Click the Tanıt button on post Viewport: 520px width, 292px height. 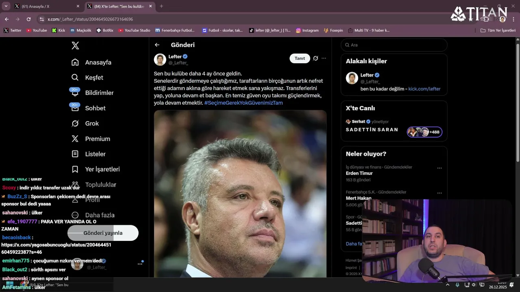(300, 58)
